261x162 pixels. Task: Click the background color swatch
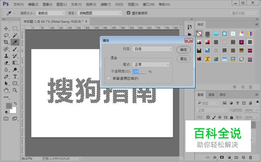click(x=13, y=110)
